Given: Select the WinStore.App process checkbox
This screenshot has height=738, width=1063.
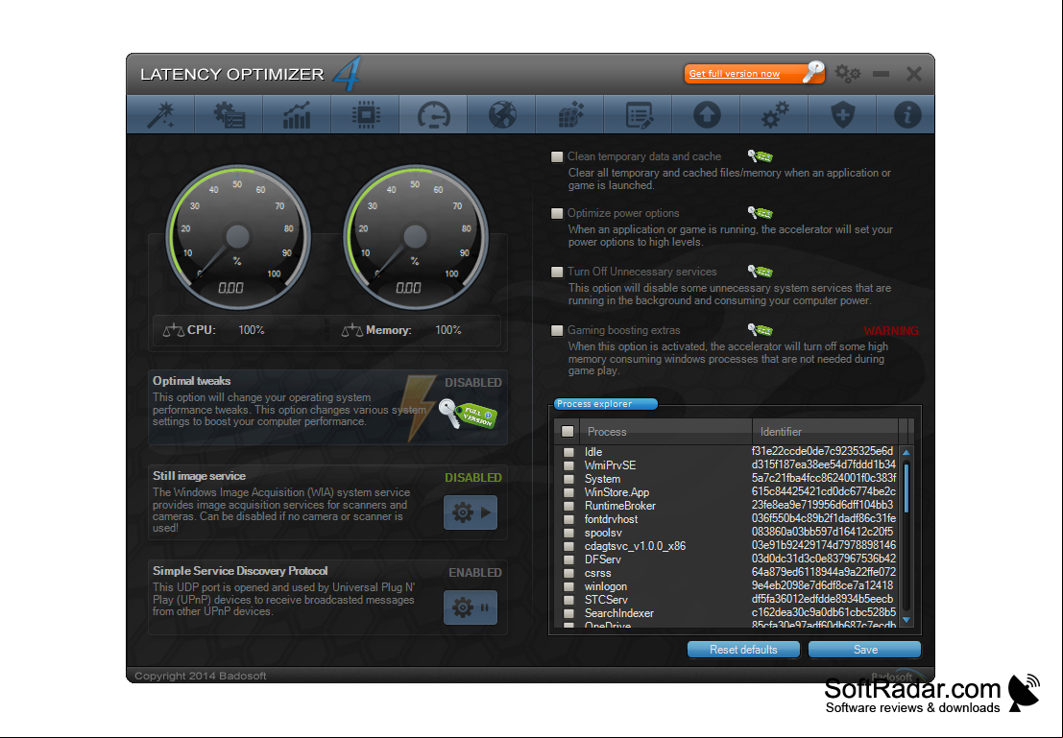Looking at the screenshot, I should pyautogui.click(x=568, y=492).
